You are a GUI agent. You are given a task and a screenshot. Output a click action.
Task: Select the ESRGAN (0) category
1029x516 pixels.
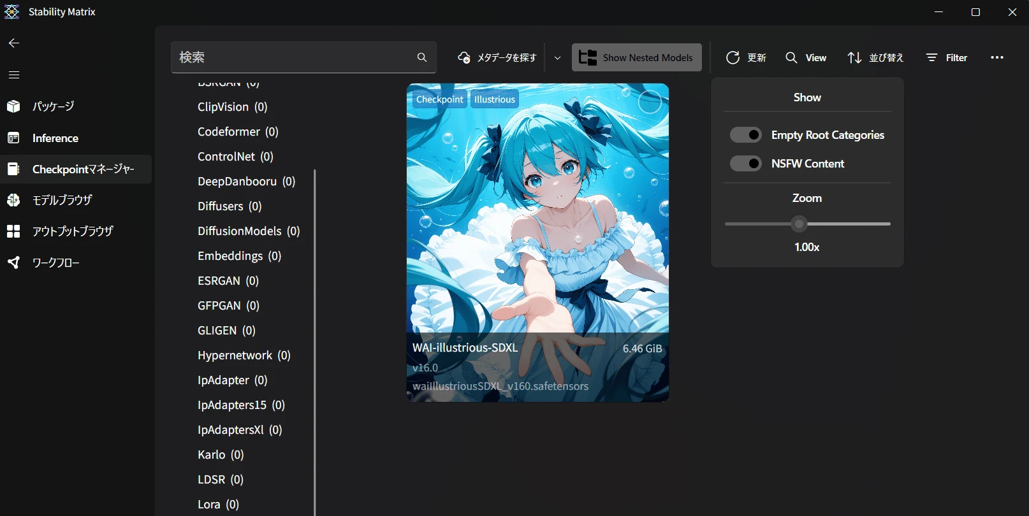[228, 280]
